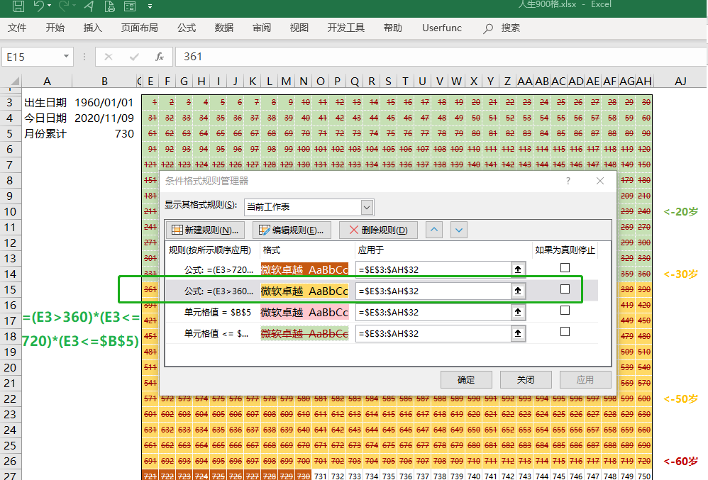Image resolution: width=708 pixels, height=480 pixels.
Task: Click the range picker icon of the E3>360 rule
Action: tap(518, 291)
